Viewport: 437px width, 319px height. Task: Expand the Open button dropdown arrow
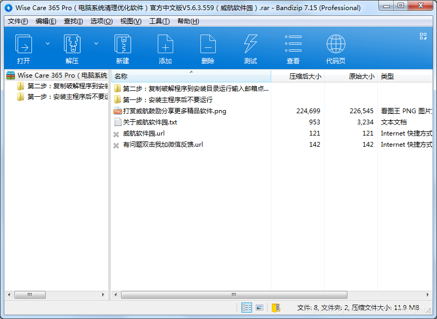pos(47,44)
